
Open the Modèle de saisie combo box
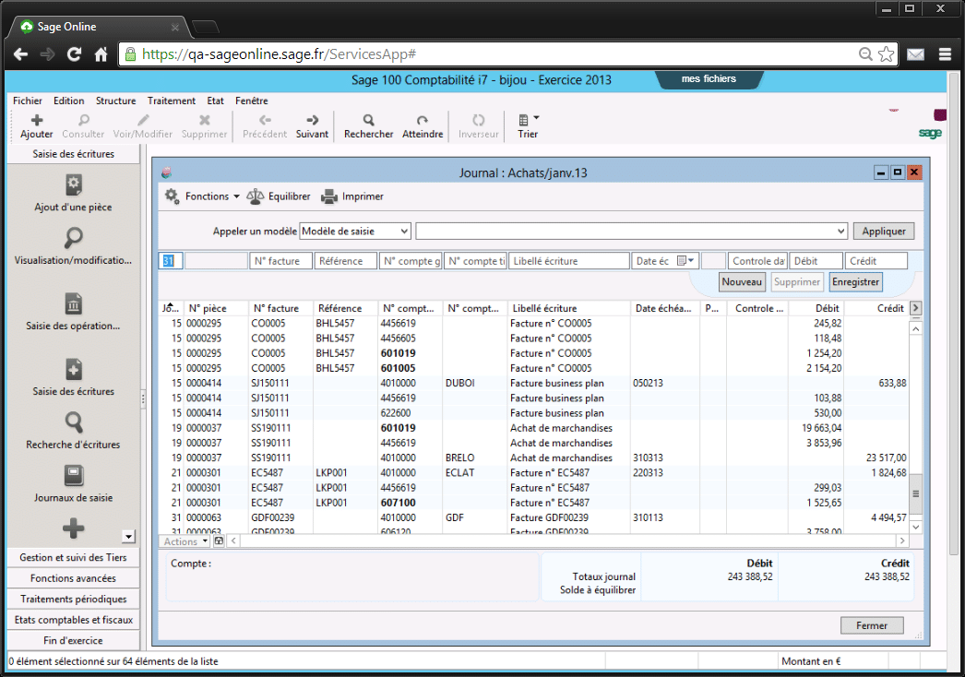[x=355, y=232]
